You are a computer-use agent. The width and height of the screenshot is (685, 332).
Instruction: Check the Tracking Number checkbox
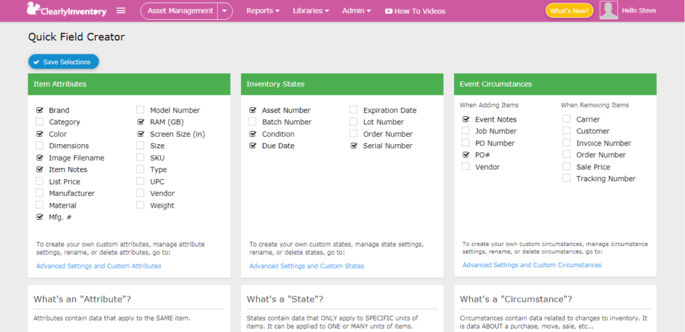tap(566, 178)
